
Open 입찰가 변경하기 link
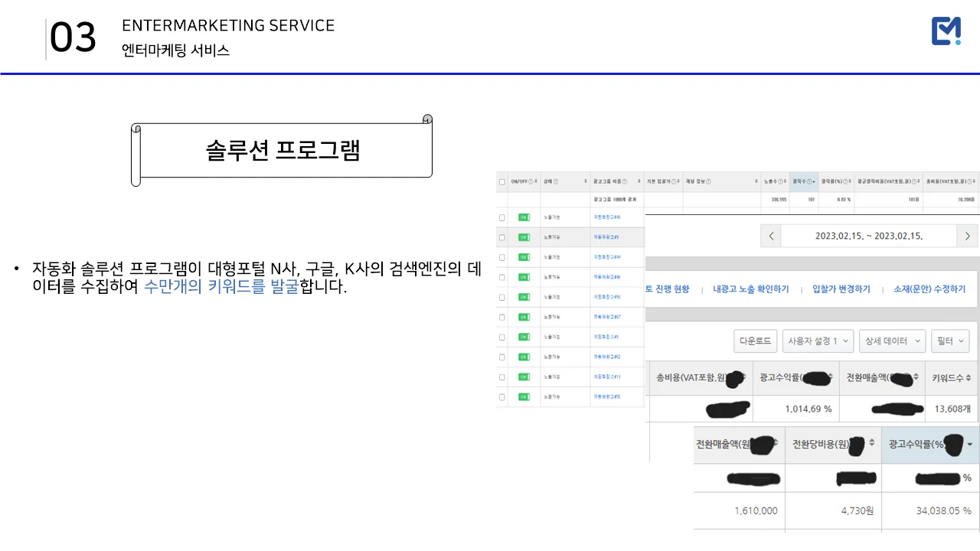coord(841,289)
